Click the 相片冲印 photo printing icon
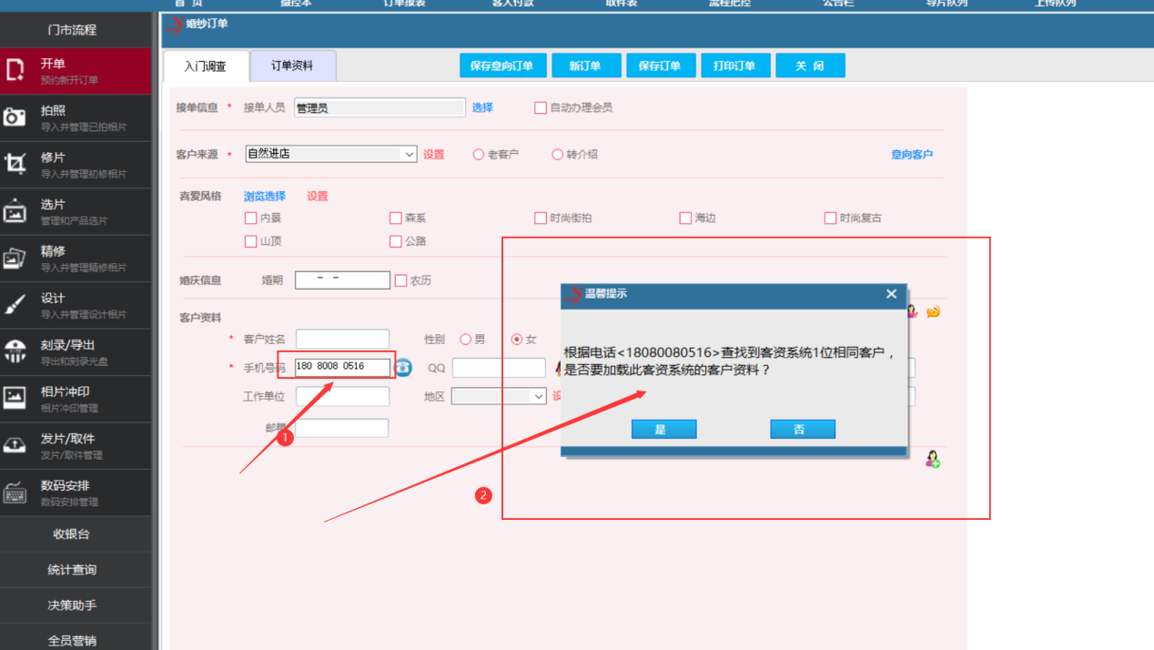 15,399
